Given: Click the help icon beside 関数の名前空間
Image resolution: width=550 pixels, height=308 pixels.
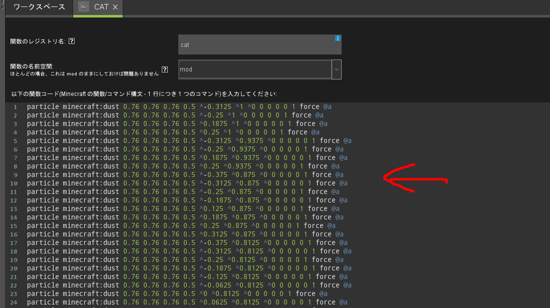Looking at the screenshot, I should 165,69.
